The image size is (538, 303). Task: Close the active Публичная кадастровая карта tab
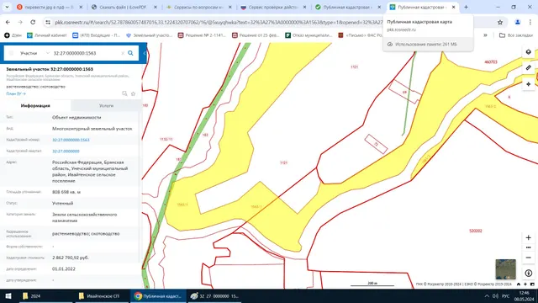453,7
